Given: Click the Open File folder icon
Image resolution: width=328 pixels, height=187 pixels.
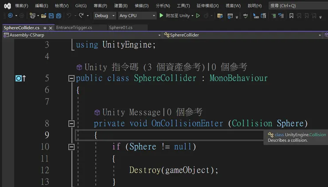Looking at the screenshot, I should [43, 15].
